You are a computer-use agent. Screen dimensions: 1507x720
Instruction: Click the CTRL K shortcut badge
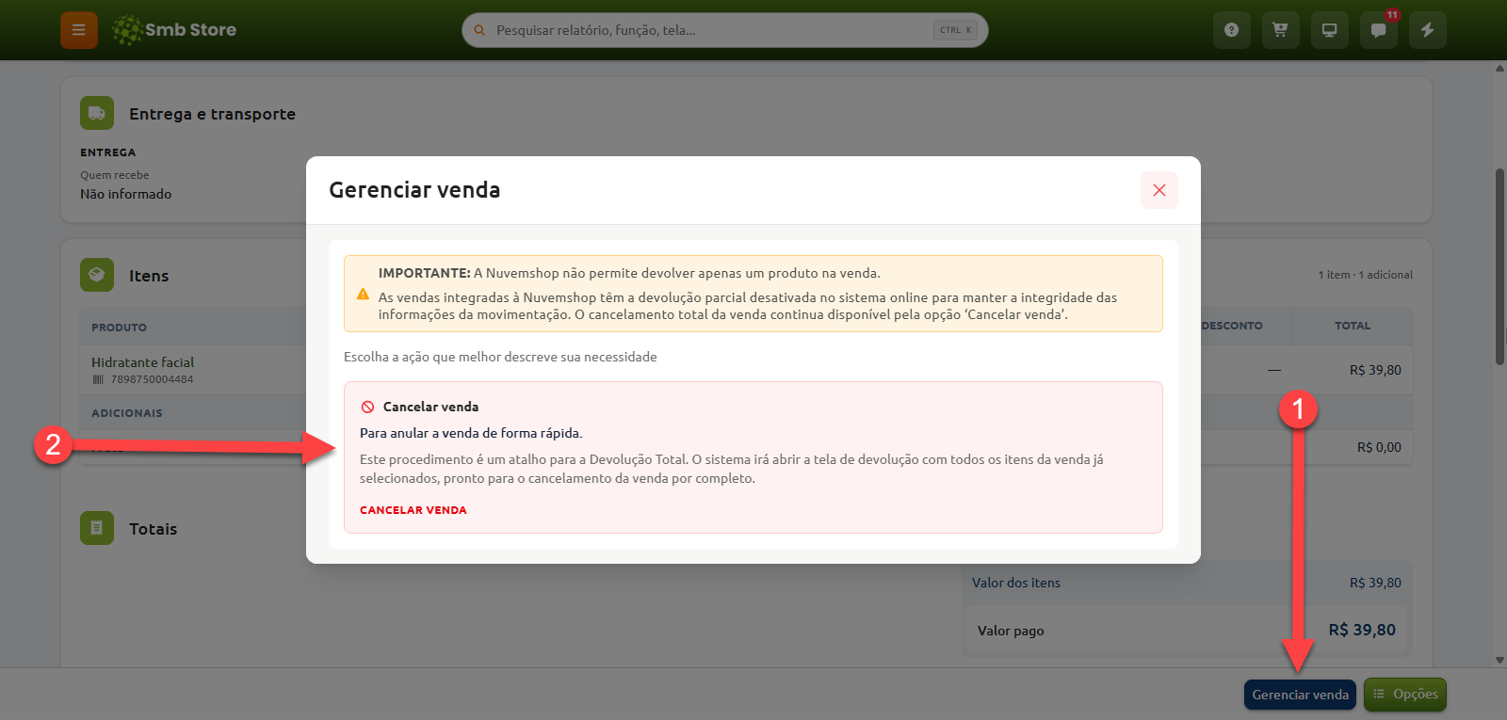click(x=955, y=30)
